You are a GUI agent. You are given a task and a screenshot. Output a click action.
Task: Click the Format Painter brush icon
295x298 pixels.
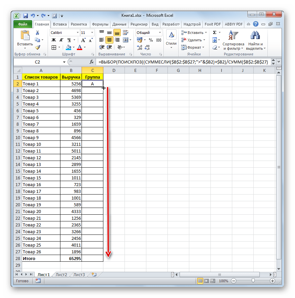(38, 47)
